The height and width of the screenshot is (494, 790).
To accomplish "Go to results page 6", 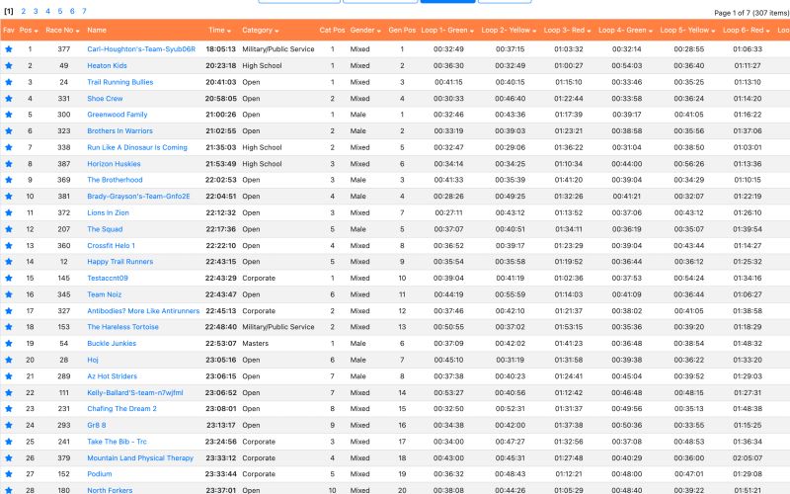I will pos(72,11).
